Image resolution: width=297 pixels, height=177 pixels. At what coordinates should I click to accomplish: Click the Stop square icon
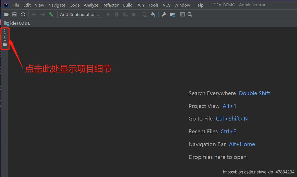pos(134,15)
